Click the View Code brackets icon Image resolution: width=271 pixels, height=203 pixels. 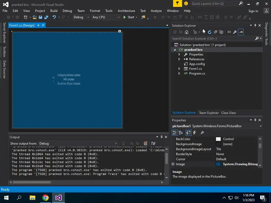tap(229, 32)
